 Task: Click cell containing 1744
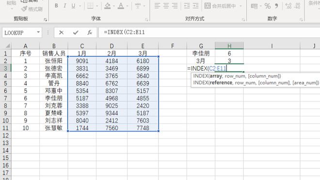pos(82,128)
